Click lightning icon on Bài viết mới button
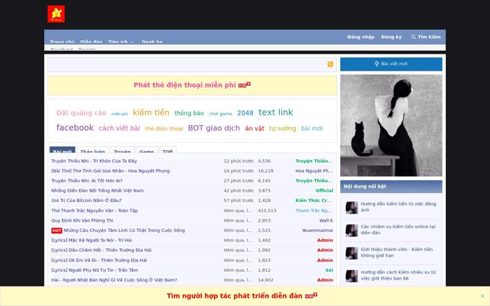The height and width of the screenshot is (306, 490). pyautogui.click(x=376, y=64)
